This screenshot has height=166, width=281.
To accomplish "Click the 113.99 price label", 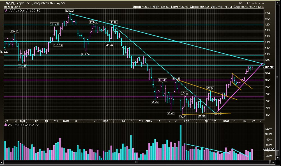I will click(58, 45).
